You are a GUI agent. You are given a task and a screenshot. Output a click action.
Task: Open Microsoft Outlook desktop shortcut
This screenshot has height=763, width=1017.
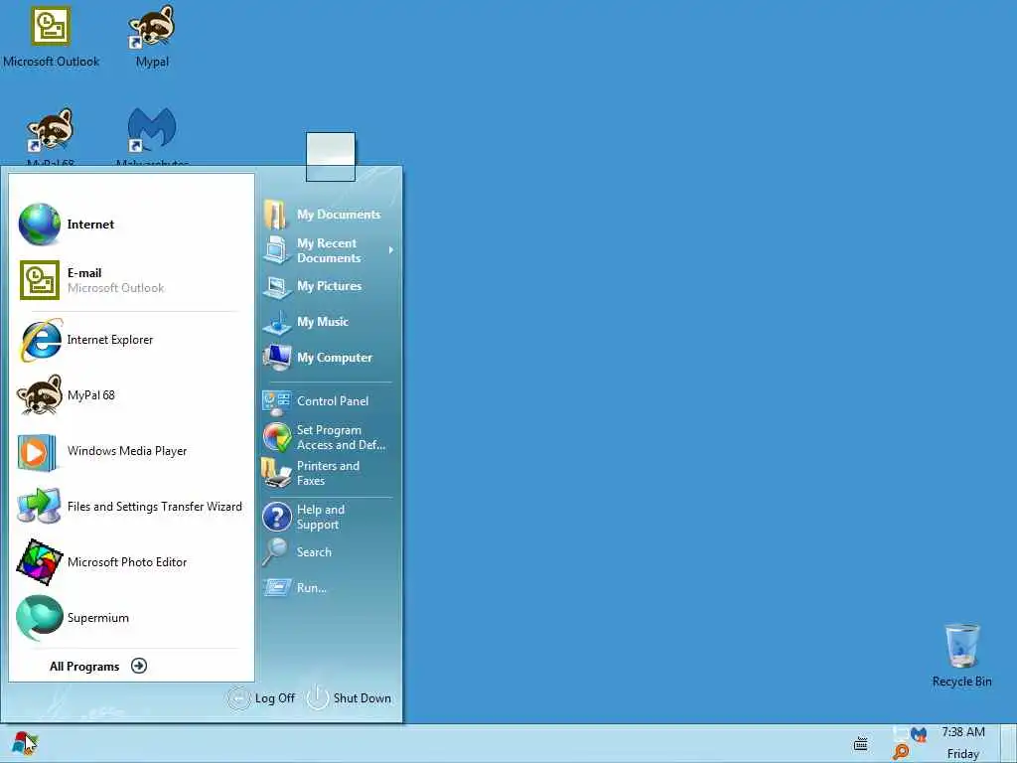51,37
